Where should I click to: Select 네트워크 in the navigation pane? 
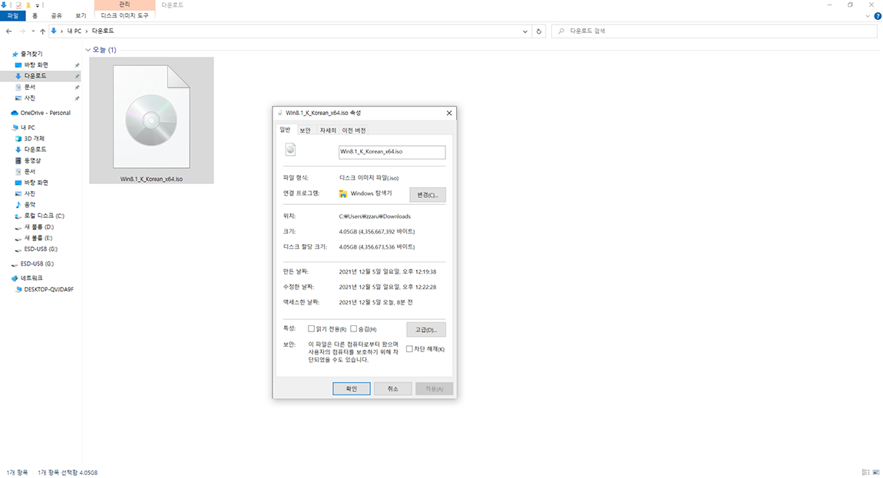(x=31, y=278)
